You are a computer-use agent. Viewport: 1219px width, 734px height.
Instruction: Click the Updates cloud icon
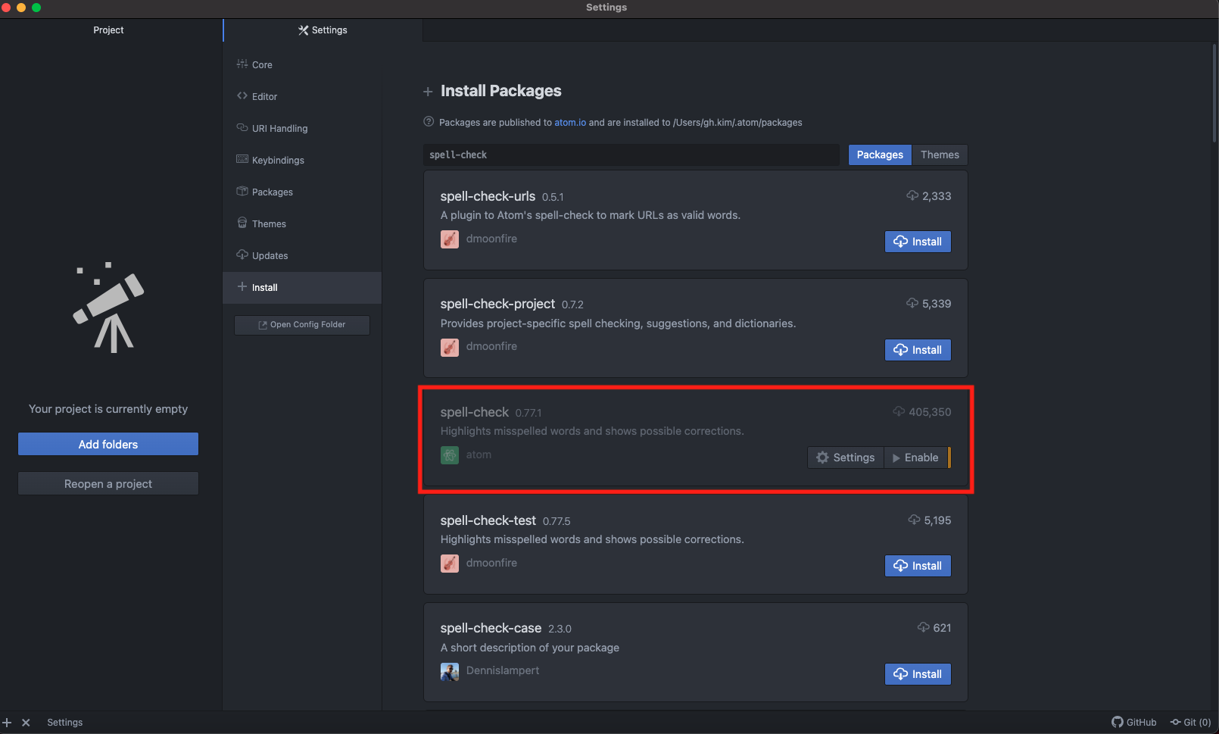point(242,255)
